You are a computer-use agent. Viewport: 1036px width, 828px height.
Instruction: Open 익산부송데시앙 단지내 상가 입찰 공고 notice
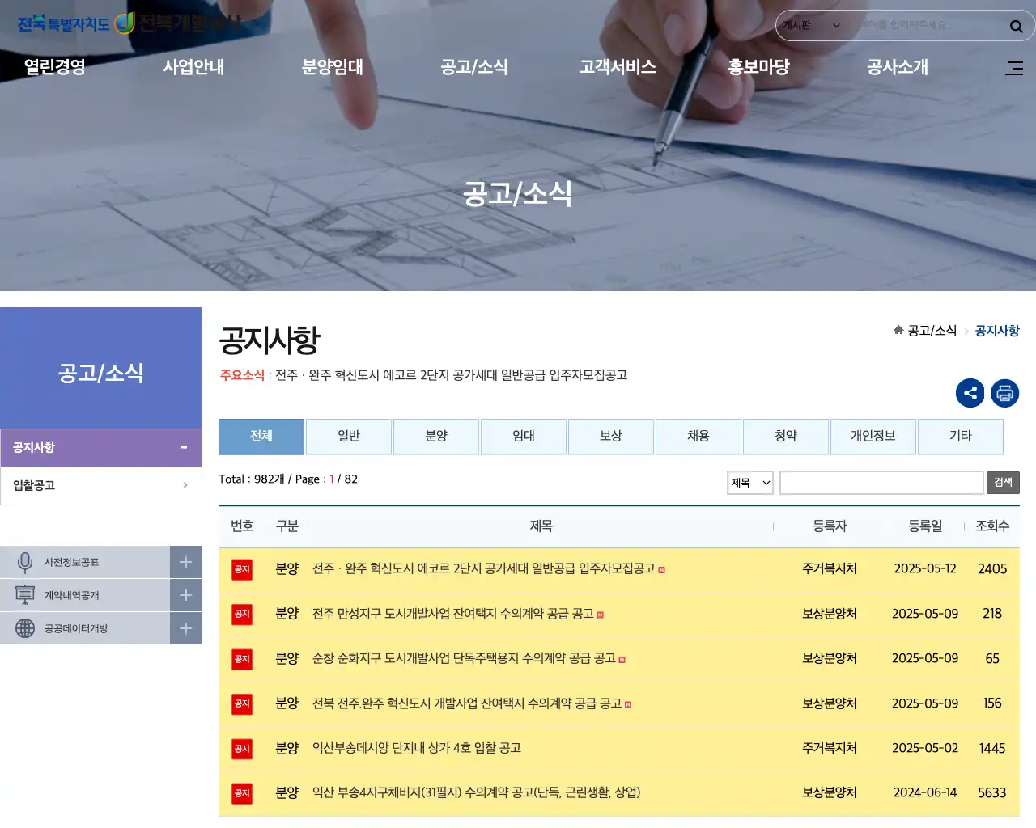416,748
